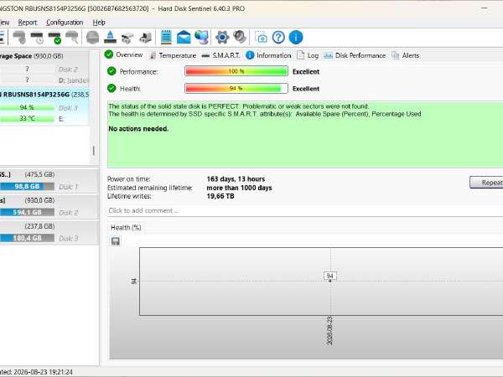Click the drive with computer icon
This screenshot has height=377, width=503.
click(145, 38)
